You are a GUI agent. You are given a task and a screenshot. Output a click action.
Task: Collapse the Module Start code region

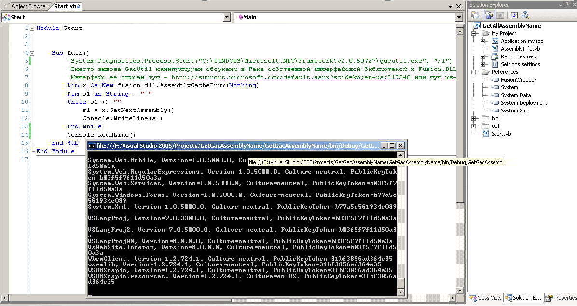(x=32, y=28)
